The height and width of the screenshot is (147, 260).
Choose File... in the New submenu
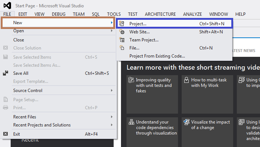[174, 48]
